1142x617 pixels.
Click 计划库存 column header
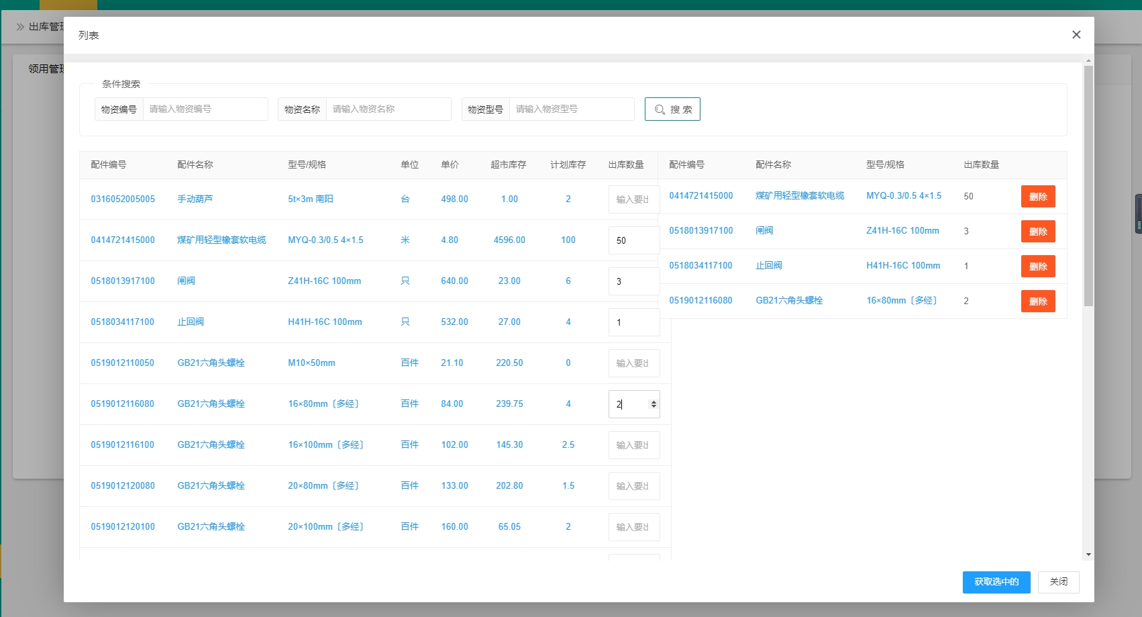568,165
